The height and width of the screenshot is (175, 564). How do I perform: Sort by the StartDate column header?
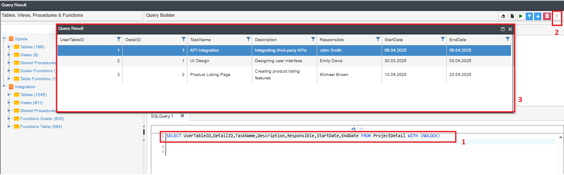pos(393,39)
